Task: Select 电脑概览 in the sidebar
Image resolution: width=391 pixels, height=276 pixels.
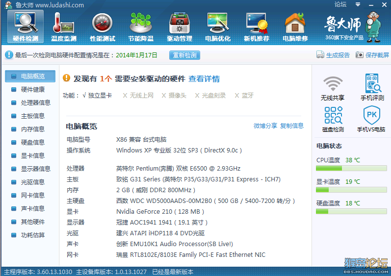Action: pyautogui.click(x=30, y=76)
